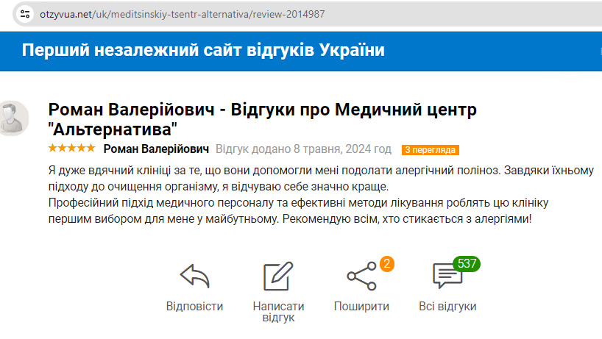This screenshot has width=602, height=339.
Task: Open author name Роман Валерійович below the heading
Action: pos(156,149)
